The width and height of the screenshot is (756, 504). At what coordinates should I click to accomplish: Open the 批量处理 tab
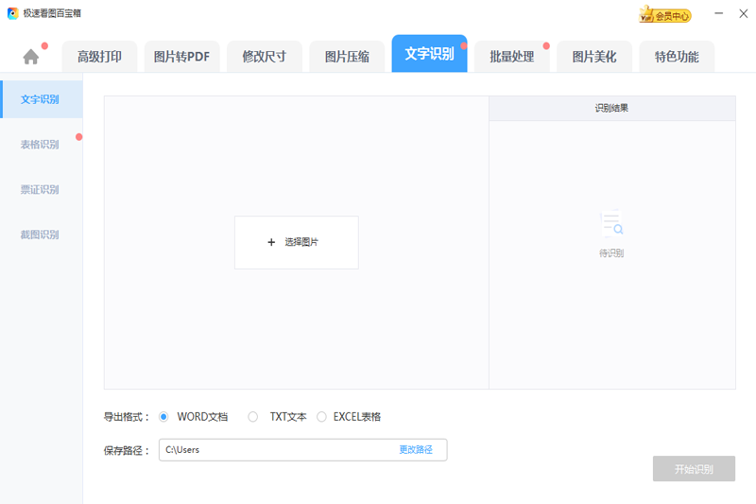[x=511, y=57]
